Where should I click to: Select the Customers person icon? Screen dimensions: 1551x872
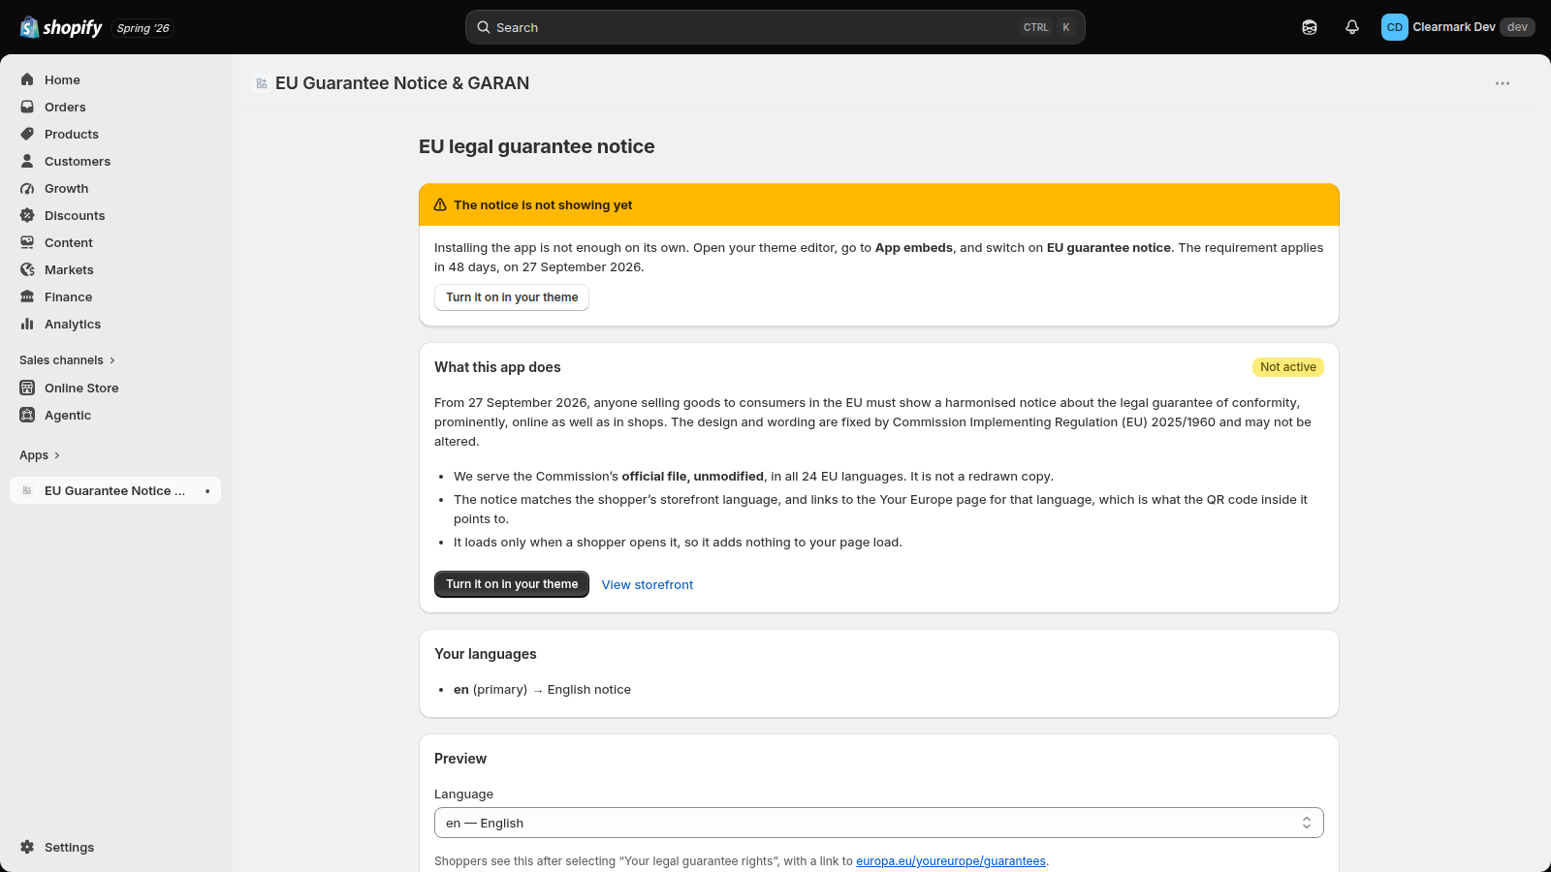27,161
